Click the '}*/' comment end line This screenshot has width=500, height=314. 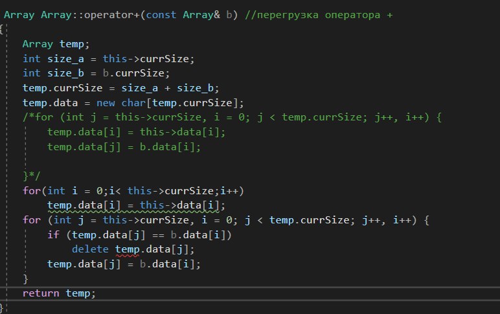pyautogui.click(x=32, y=175)
